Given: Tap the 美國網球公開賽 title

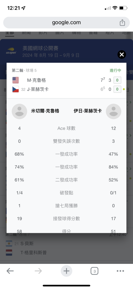Looking at the screenshot, I should point(40,48).
